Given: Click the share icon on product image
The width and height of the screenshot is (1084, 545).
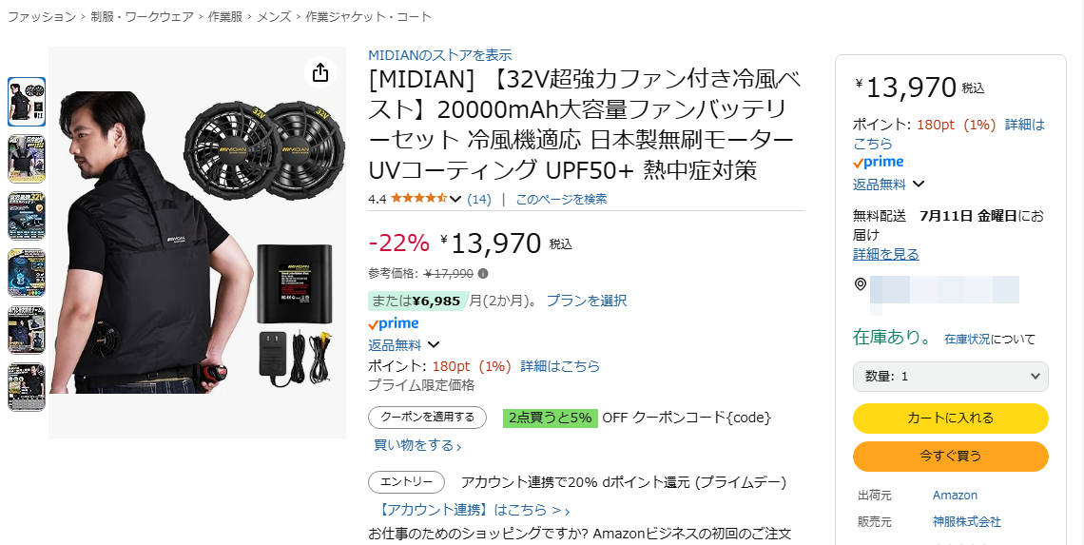Looking at the screenshot, I should (x=320, y=72).
